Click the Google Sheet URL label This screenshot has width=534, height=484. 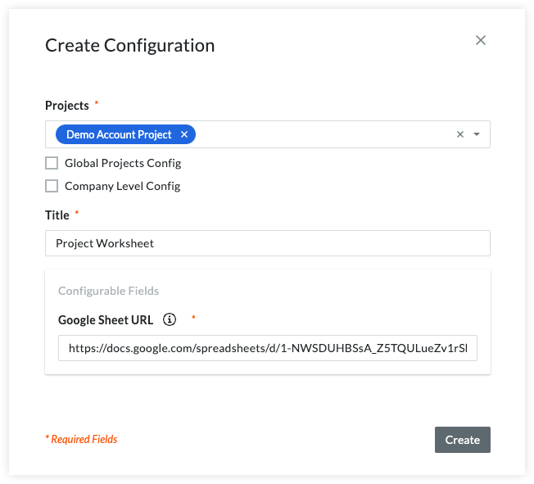pyautogui.click(x=106, y=320)
